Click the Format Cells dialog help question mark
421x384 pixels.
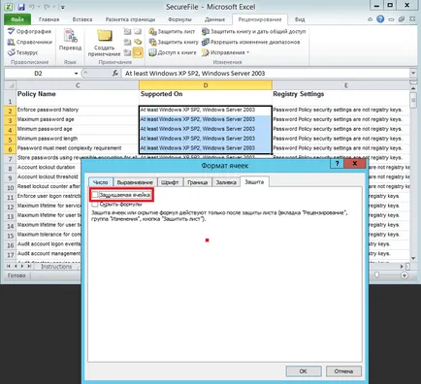click(337, 164)
